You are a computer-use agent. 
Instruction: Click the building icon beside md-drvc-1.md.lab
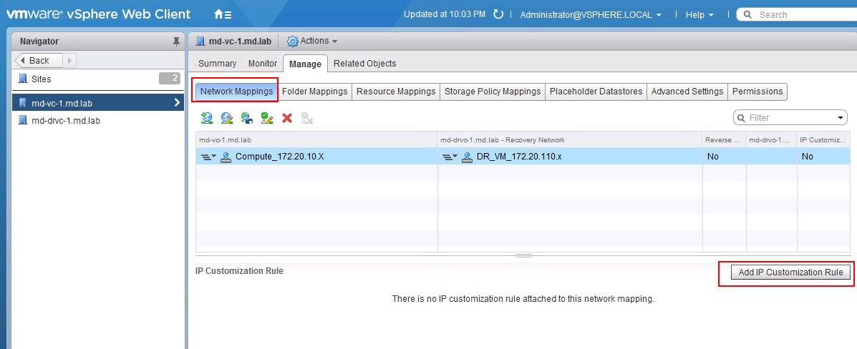[23, 120]
